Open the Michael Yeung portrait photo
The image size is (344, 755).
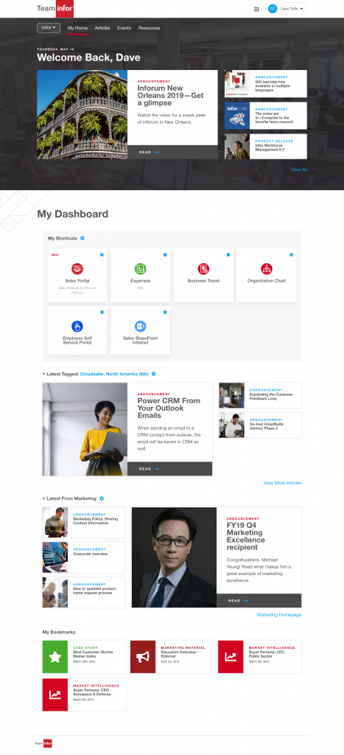174,557
